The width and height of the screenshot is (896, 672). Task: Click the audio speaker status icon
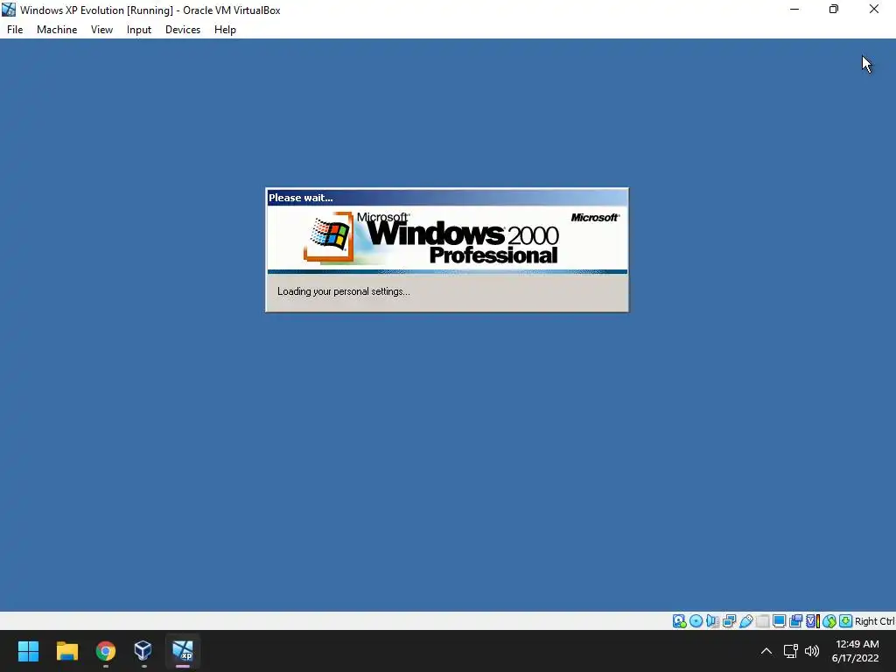tap(712, 621)
